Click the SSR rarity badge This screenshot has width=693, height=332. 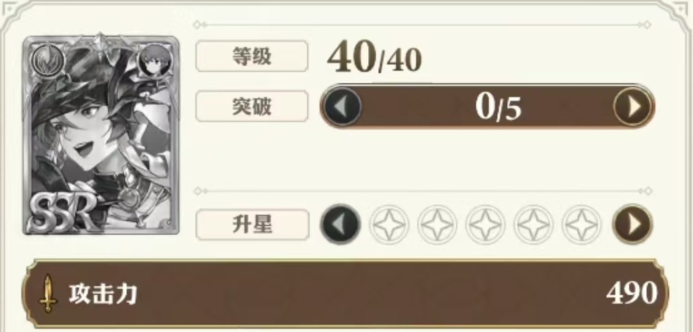tap(61, 210)
